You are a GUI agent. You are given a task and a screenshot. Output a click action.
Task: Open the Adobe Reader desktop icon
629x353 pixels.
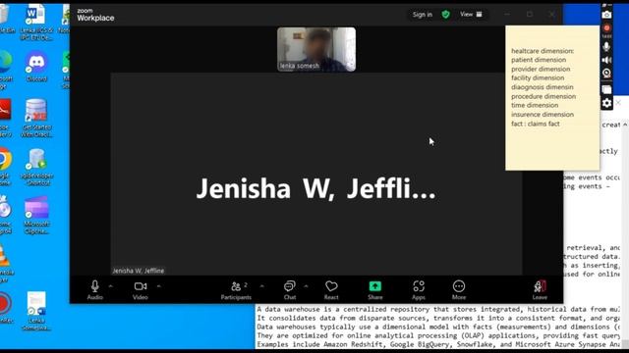pos(5,119)
